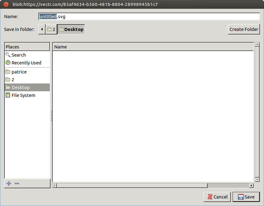
Task: Remove bookmark with minus icon
Action: [17, 183]
